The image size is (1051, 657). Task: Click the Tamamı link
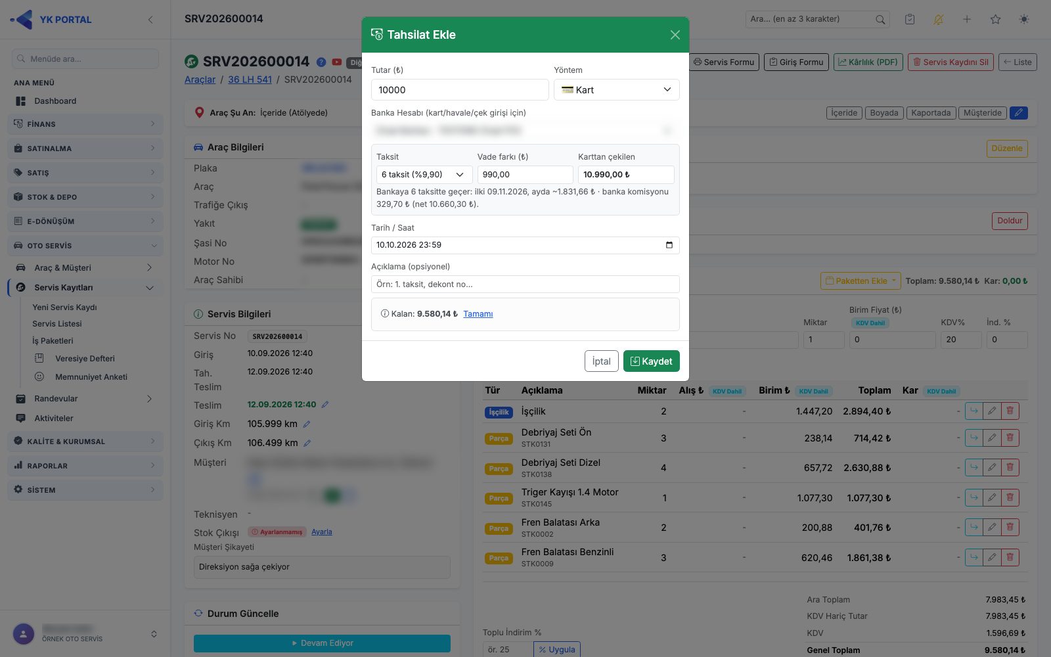[478, 314]
